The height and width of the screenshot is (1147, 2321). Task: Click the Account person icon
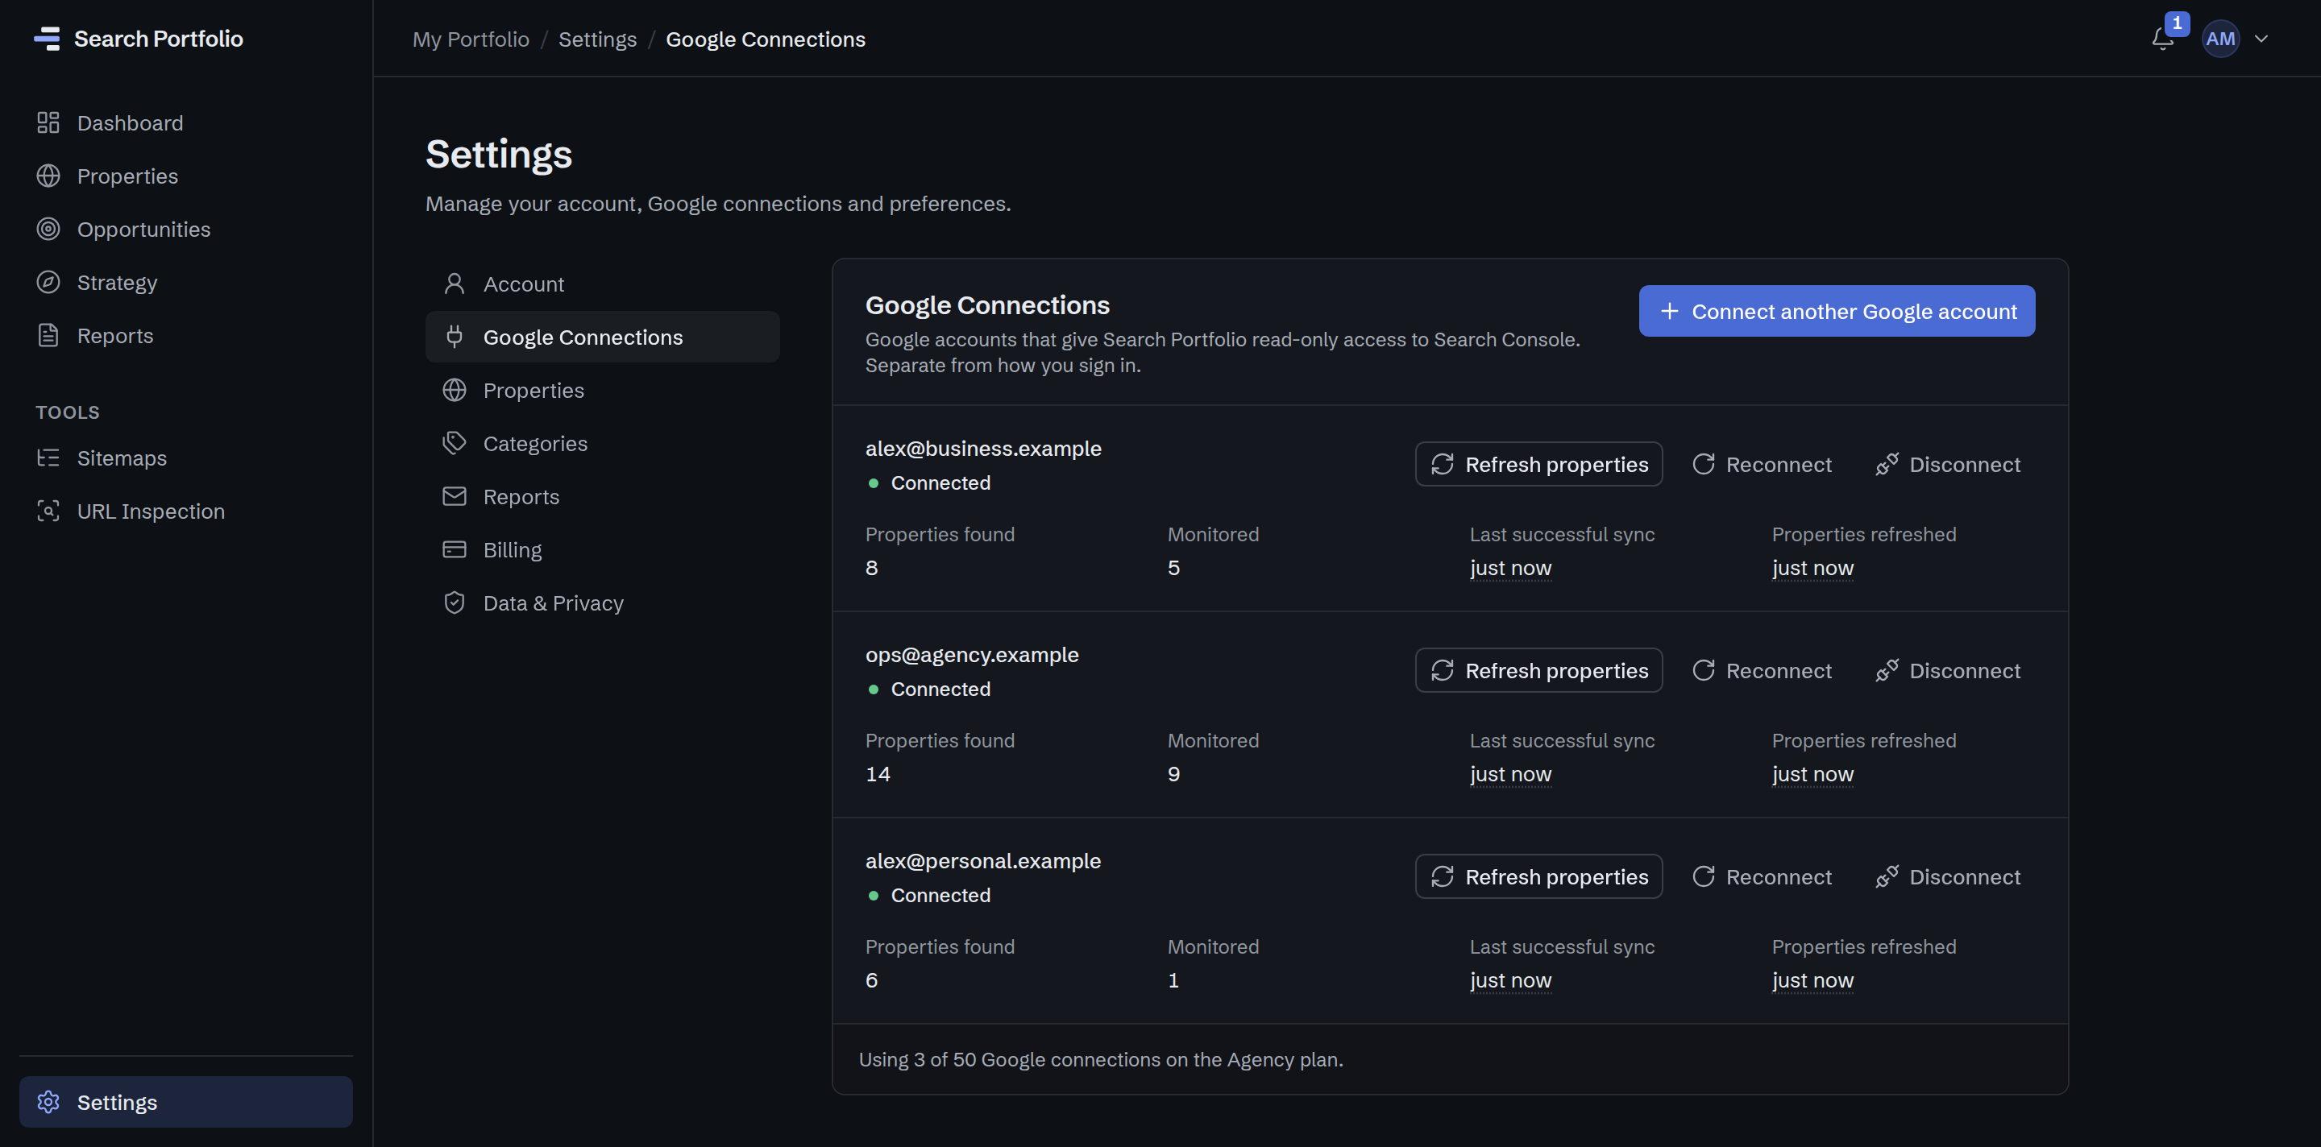[x=454, y=284]
